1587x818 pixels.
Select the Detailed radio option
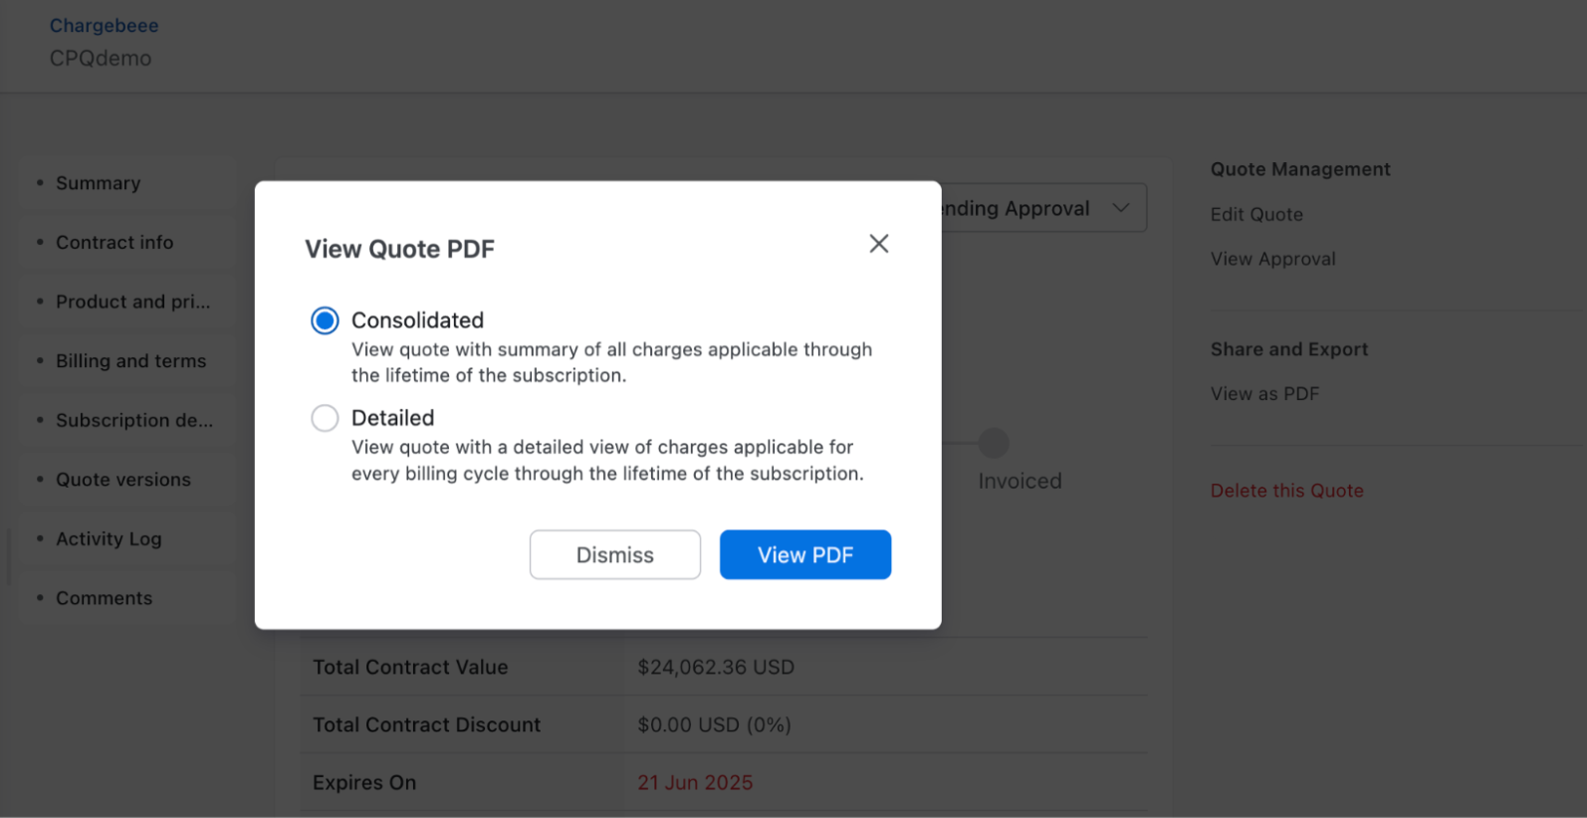[x=325, y=418]
